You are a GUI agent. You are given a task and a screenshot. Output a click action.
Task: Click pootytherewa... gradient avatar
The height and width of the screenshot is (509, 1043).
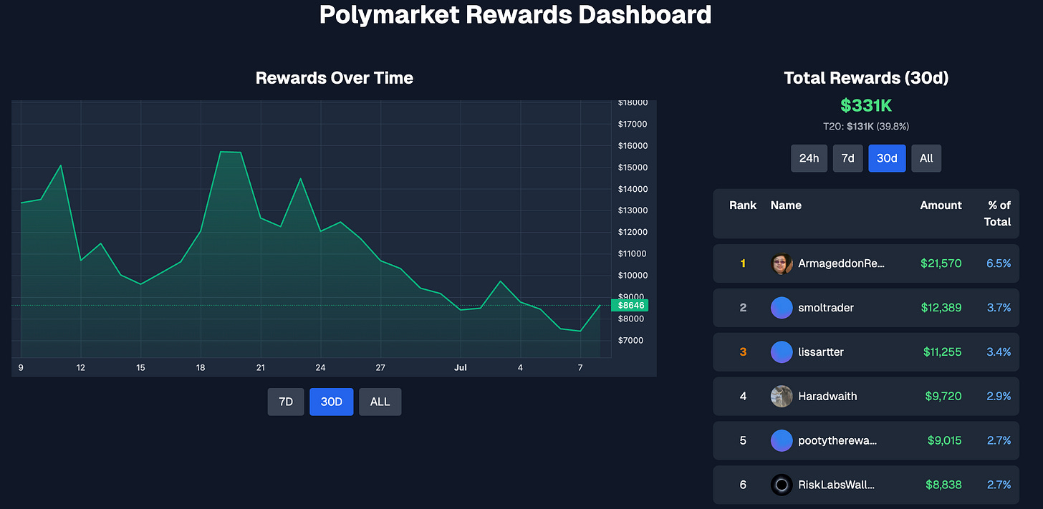click(782, 441)
